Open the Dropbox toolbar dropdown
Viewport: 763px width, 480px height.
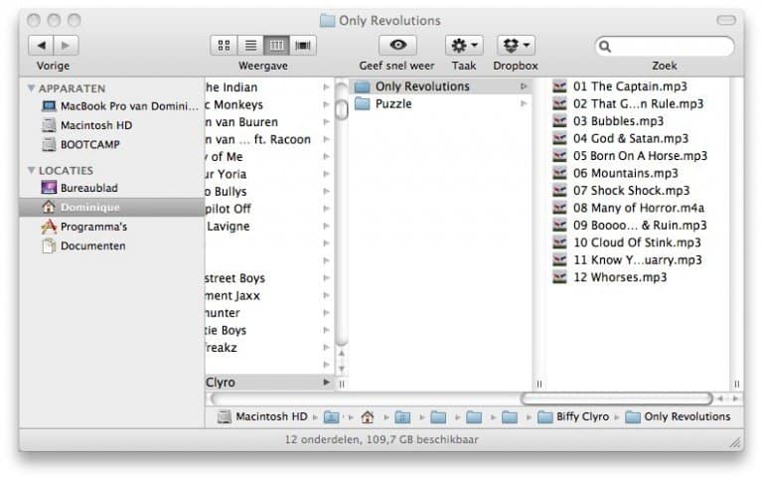pyautogui.click(x=516, y=46)
